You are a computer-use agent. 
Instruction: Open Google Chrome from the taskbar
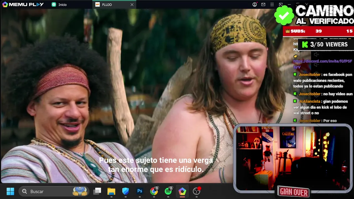[154, 191]
